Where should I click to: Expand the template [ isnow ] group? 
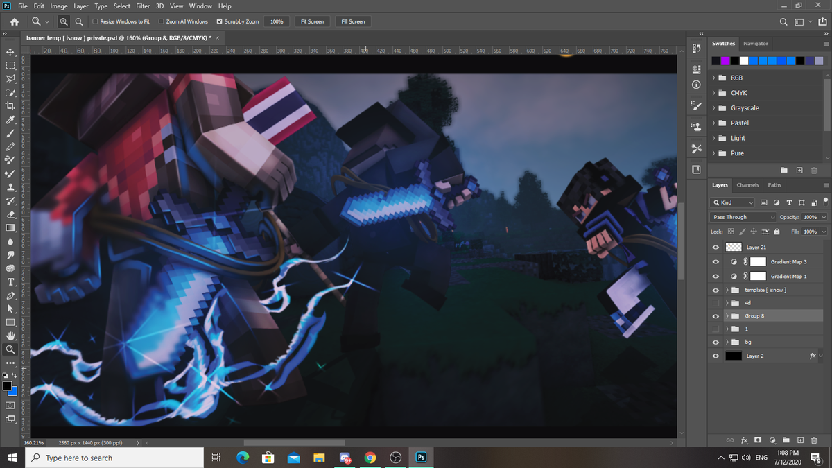coord(727,290)
